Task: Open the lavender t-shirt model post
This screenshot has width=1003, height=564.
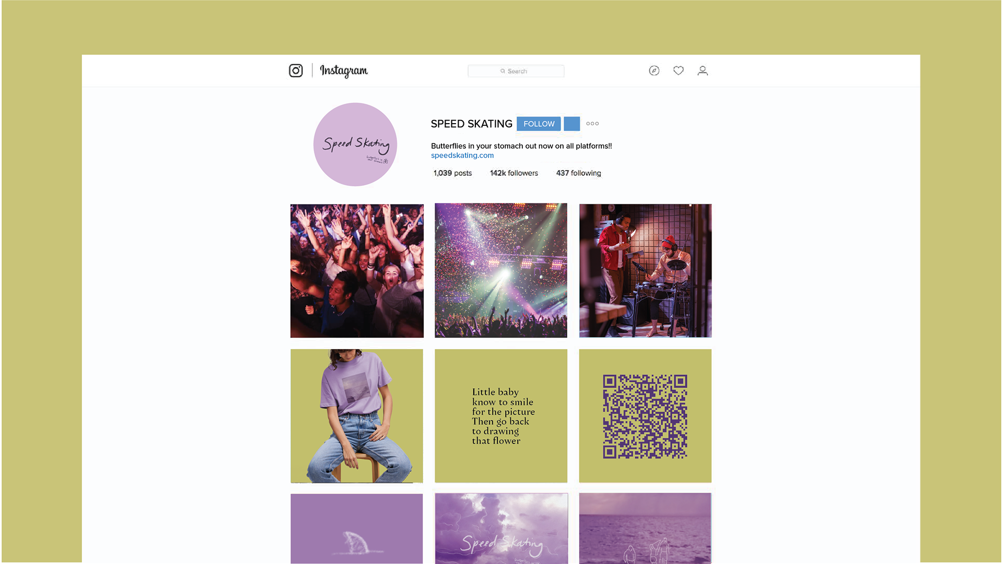Action: pyautogui.click(x=357, y=416)
